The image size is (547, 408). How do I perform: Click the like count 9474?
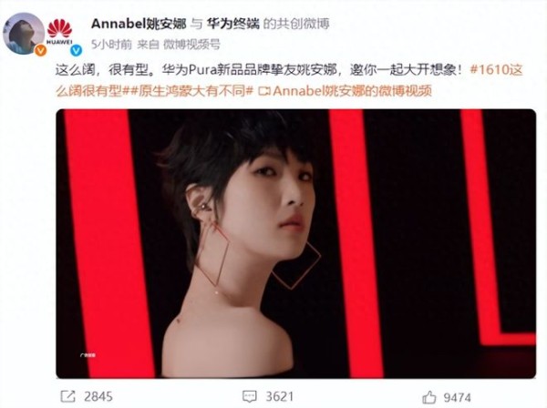457,397
